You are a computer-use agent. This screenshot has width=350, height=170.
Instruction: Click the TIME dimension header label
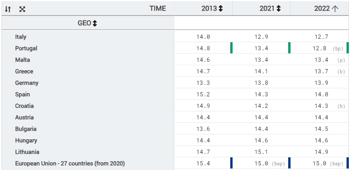pyautogui.click(x=158, y=8)
